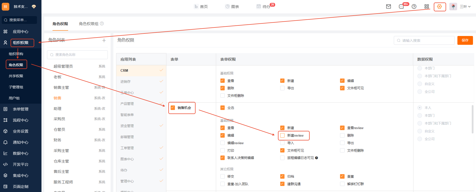
Task: Click the 数据中心 chart icon
Action: click(x=5, y=153)
